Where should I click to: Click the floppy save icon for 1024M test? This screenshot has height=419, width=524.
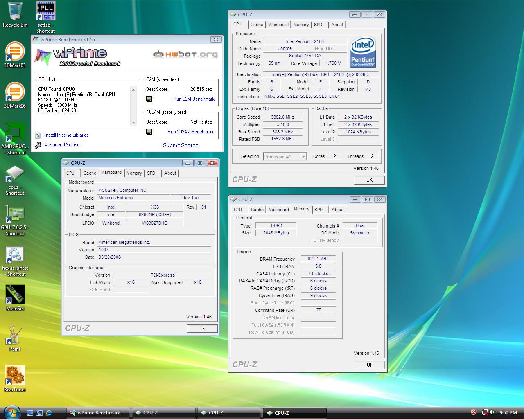pyautogui.click(x=149, y=132)
